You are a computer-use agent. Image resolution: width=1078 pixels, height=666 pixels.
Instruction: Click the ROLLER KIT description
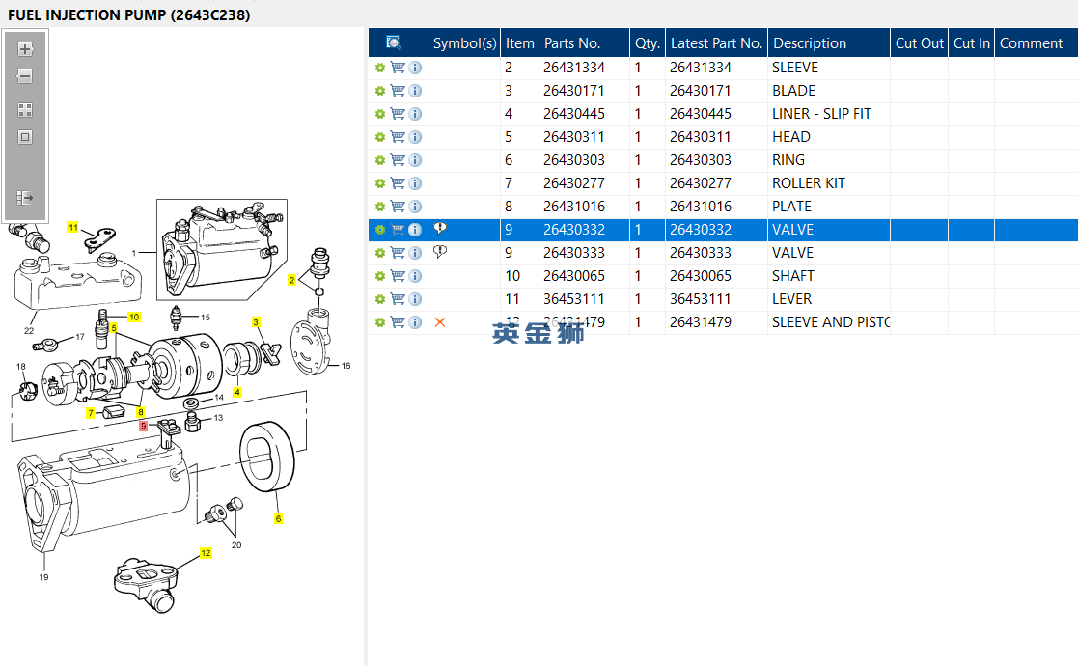coord(809,183)
